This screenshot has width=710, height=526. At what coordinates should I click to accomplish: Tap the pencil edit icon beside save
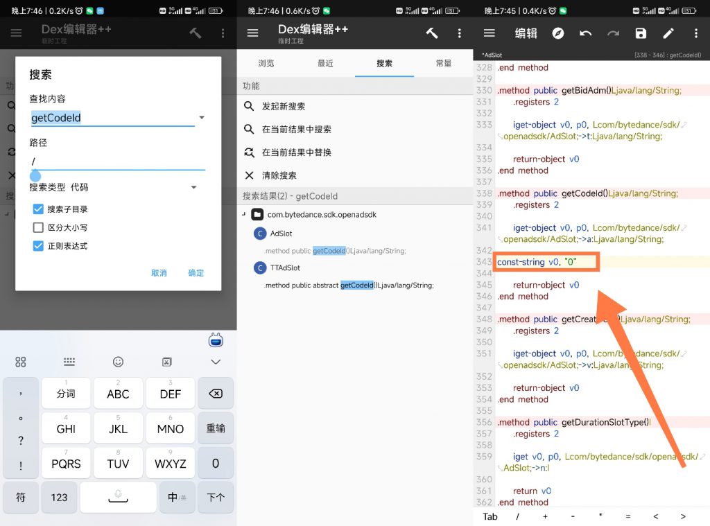(667, 33)
